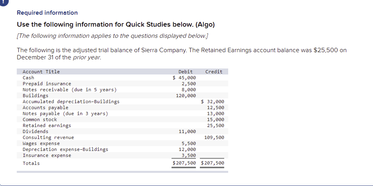Screen dimensions: 373x186
Task: Select 'Accumulated depreciation-Buildings' label
Action: point(71,102)
